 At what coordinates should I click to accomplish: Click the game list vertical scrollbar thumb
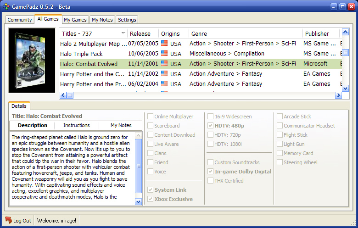[346, 53]
